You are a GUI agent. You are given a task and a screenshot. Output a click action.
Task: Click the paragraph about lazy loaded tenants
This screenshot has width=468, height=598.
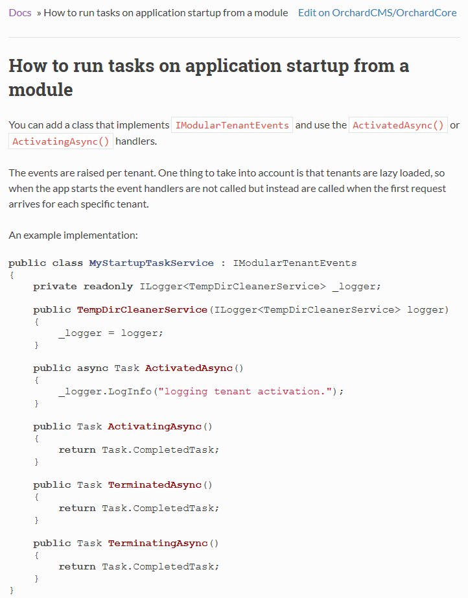pyautogui.click(x=228, y=188)
